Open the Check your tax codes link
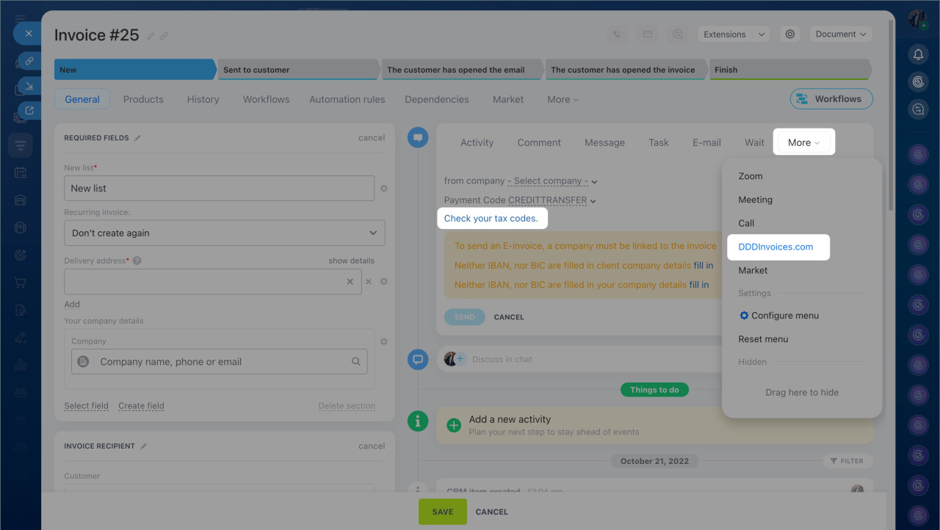Image resolution: width=940 pixels, height=530 pixels. [x=491, y=219]
